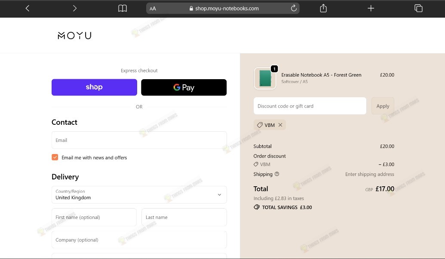Click the TOTAL SAVINGS £3.00 text
Image resolution: width=445 pixels, height=259 pixels.
coord(287,207)
